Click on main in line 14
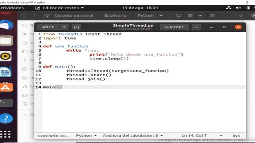The width and height of the screenshot is (255, 143). [49, 87]
